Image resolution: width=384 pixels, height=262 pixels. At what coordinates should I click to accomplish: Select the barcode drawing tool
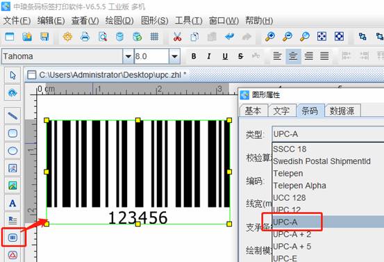click(x=12, y=237)
